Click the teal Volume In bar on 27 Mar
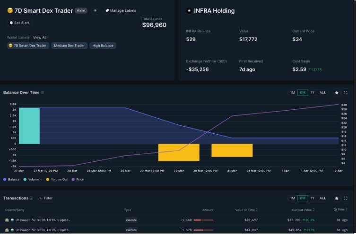The width and height of the screenshot is (356, 234). [x=29, y=126]
